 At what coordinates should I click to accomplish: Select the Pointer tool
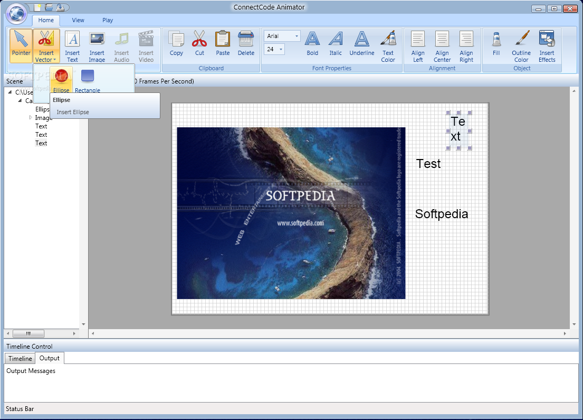[x=21, y=46]
